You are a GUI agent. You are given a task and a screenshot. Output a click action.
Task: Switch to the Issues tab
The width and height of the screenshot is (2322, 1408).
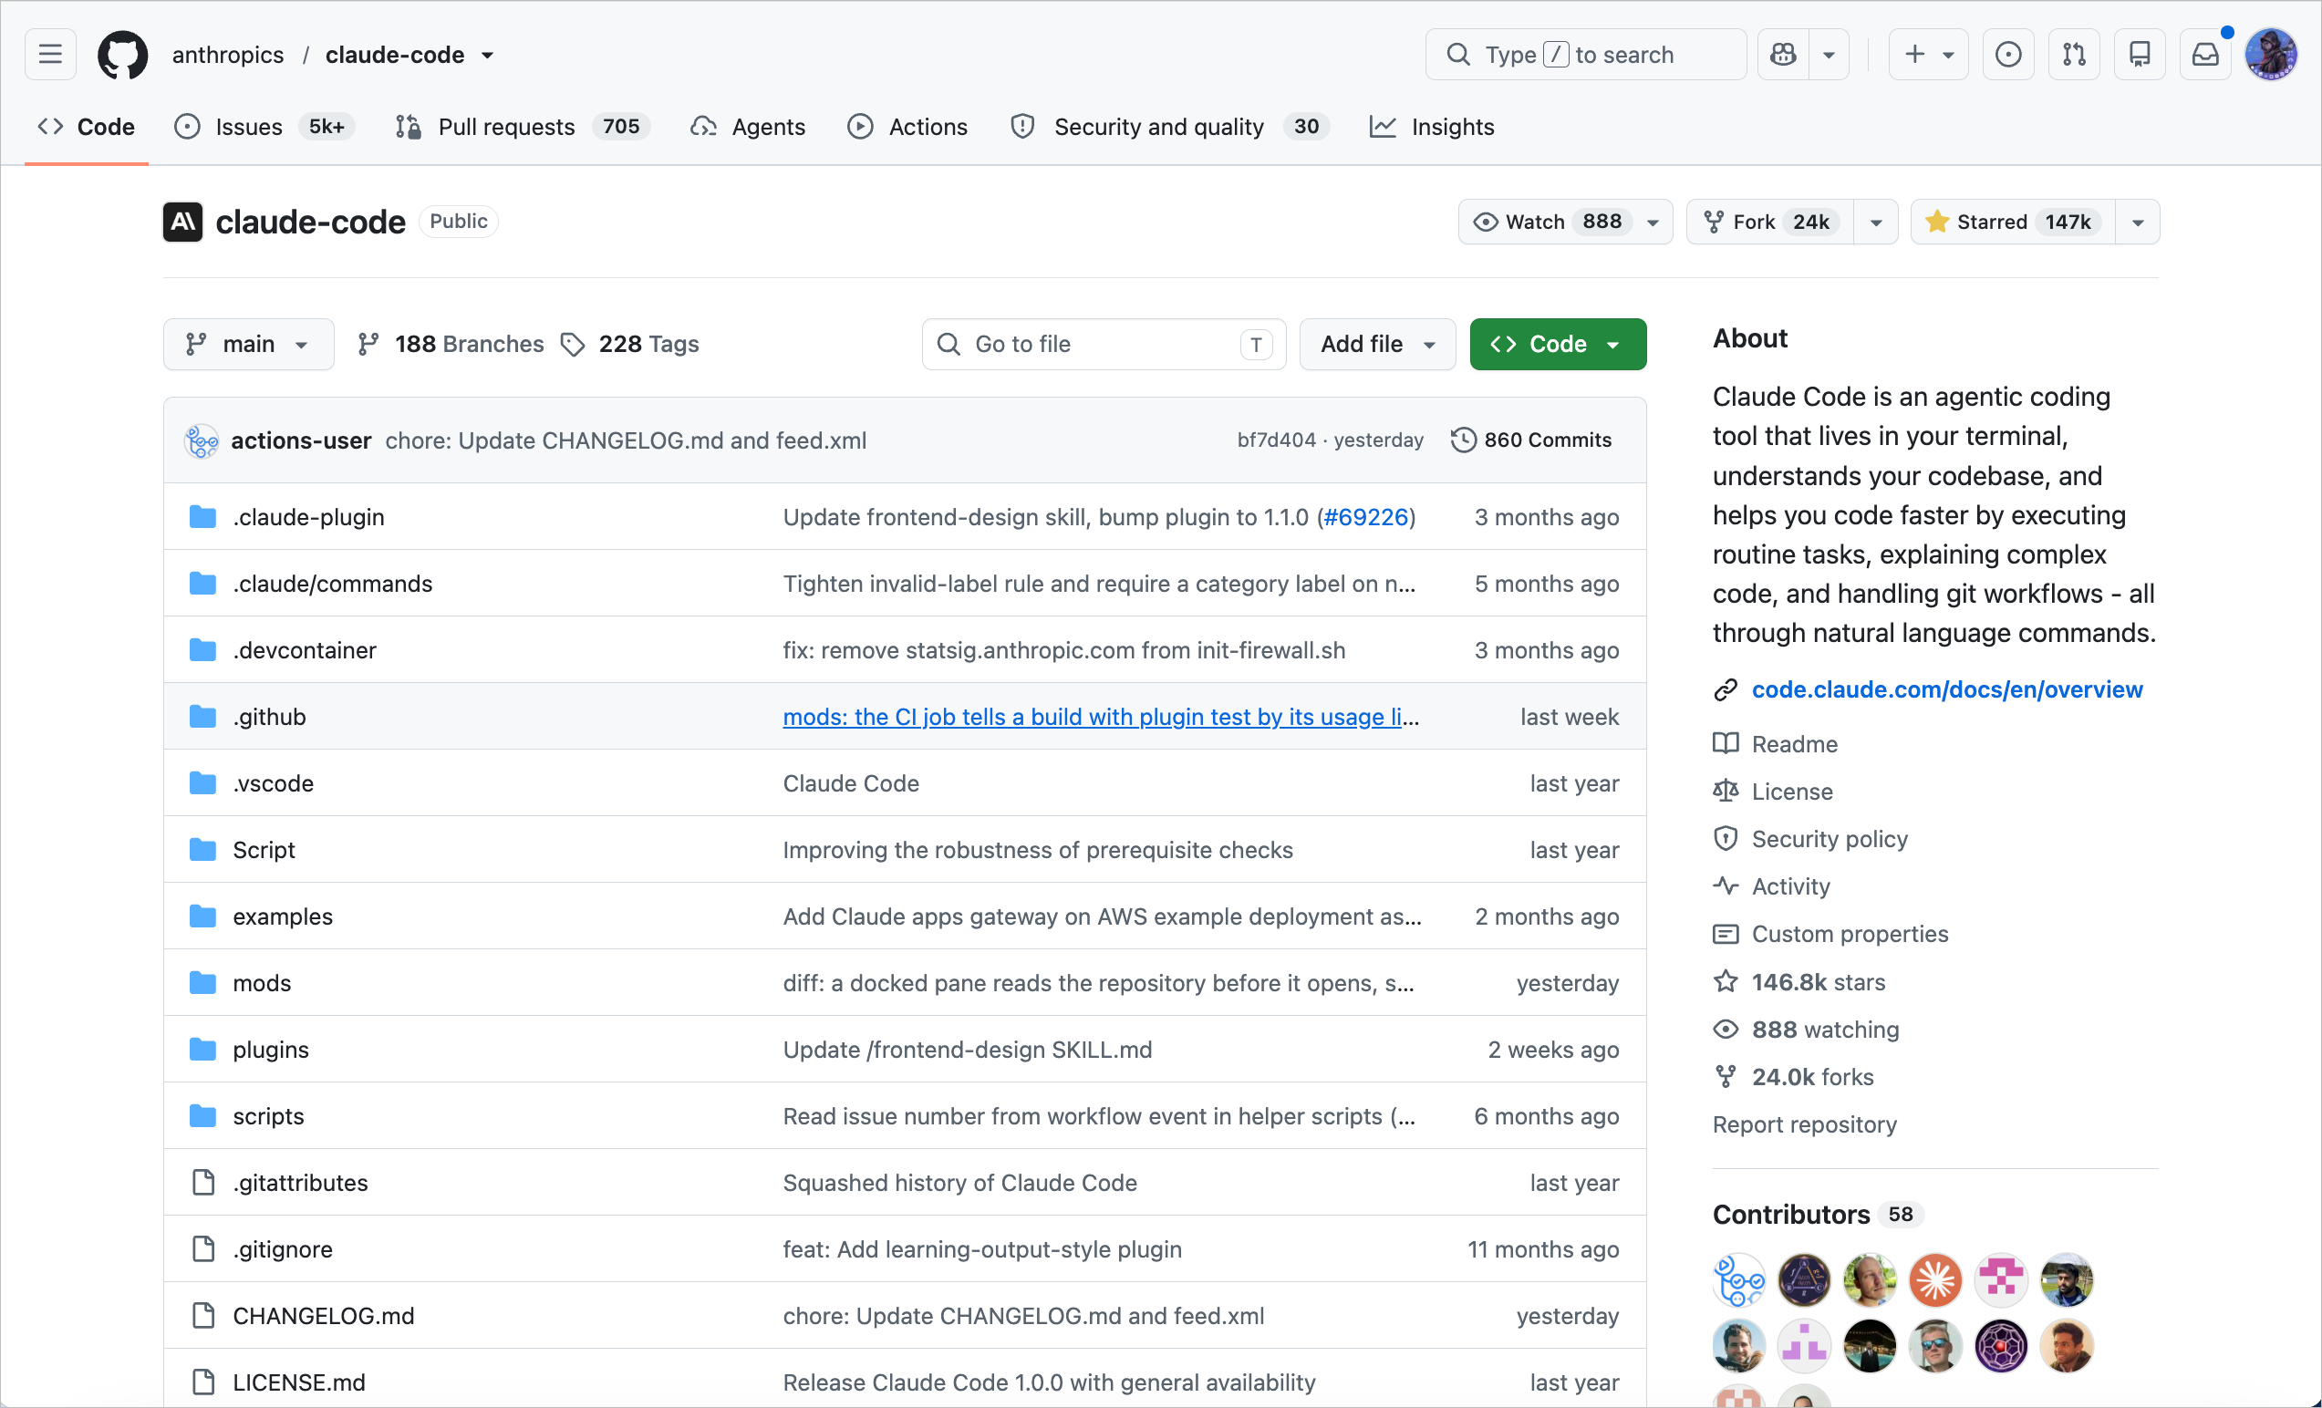pyautogui.click(x=264, y=126)
